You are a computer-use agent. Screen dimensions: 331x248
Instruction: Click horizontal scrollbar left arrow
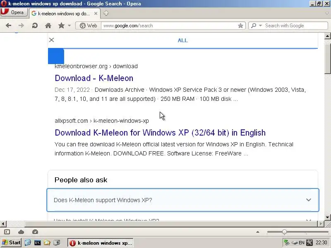point(3,224)
